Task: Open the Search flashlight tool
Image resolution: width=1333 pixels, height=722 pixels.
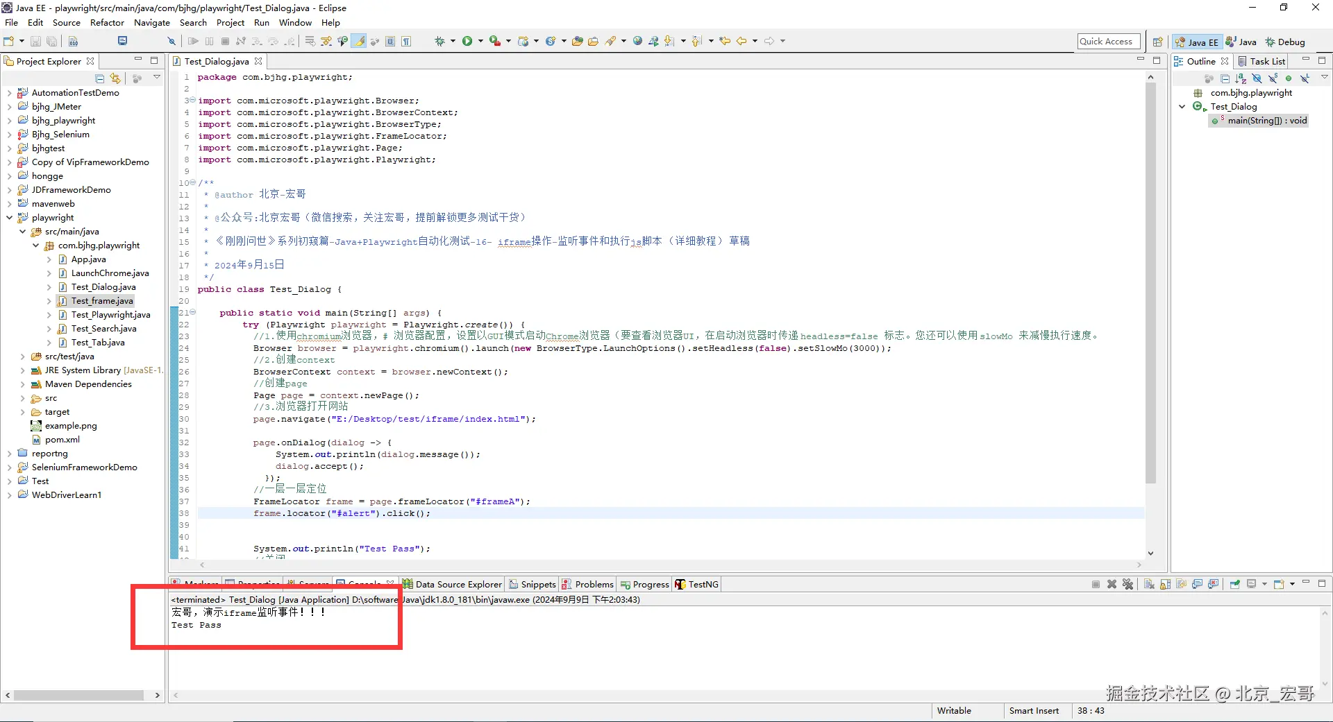Action: pos(611,42)
